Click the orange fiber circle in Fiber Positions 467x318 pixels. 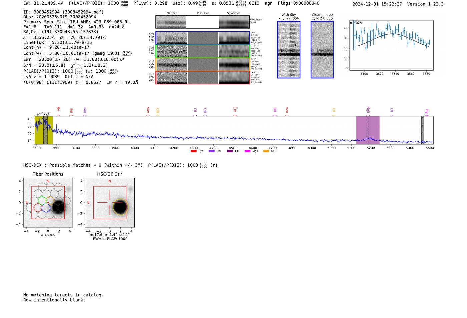coord(50,201)
